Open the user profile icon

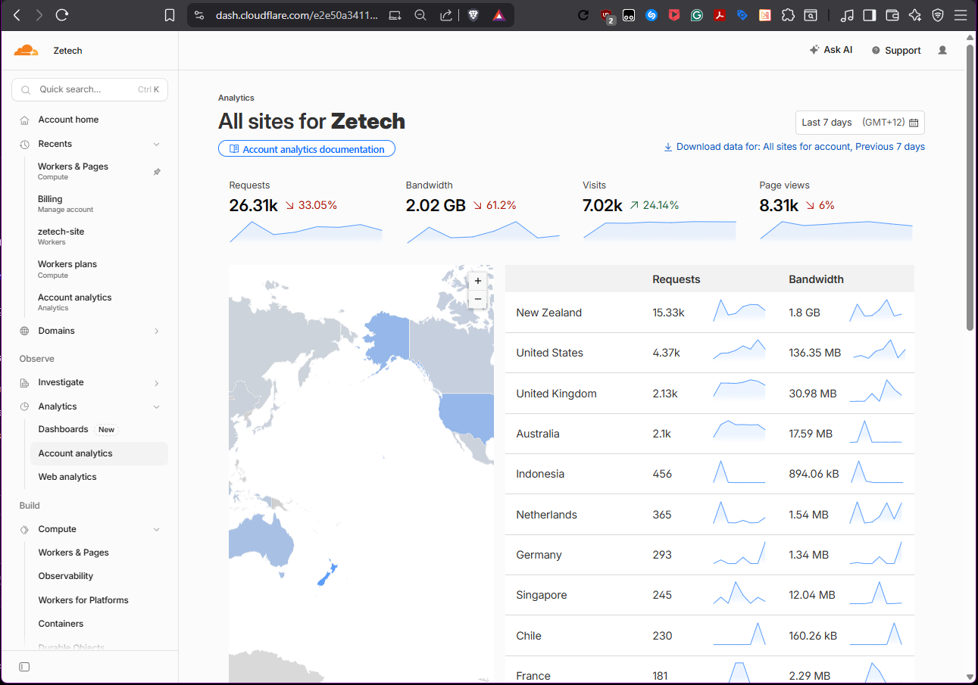point(942,50)
